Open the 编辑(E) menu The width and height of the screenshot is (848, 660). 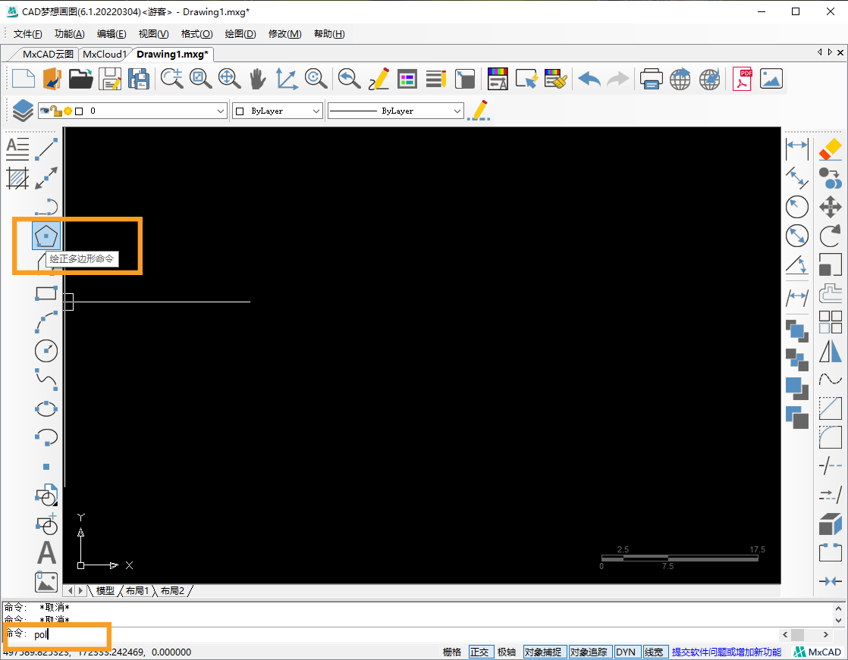111,34
